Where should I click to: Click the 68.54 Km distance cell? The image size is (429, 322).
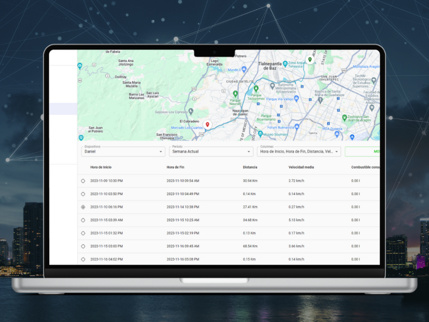[250, 246]
